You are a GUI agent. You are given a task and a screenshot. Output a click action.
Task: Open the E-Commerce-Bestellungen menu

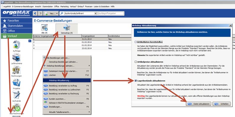23,6
